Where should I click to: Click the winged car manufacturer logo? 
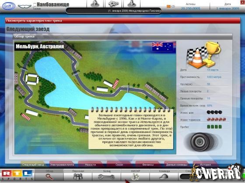pos(24,7)
